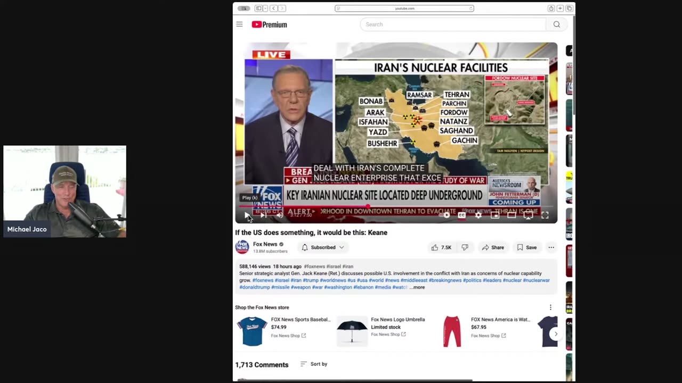Open FOX News Sports Baseball jersey item
The image size is (682, 383).
(x=283, y=331)
